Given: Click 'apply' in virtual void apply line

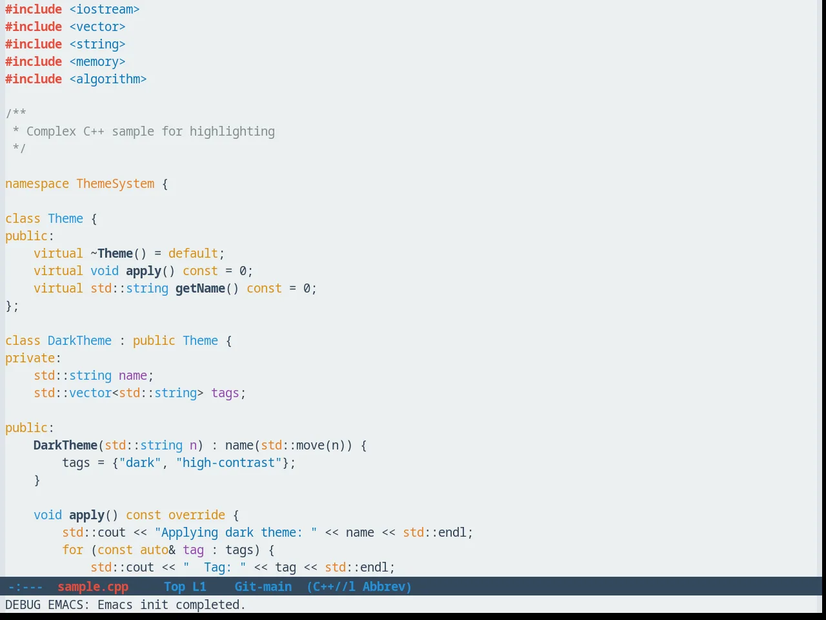Looking at the screenshot, I should [x=143, y=271].
